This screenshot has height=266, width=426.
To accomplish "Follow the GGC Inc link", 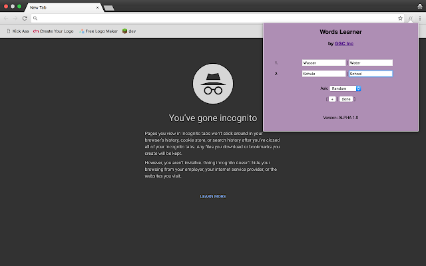I will click(x=343, y=43).
